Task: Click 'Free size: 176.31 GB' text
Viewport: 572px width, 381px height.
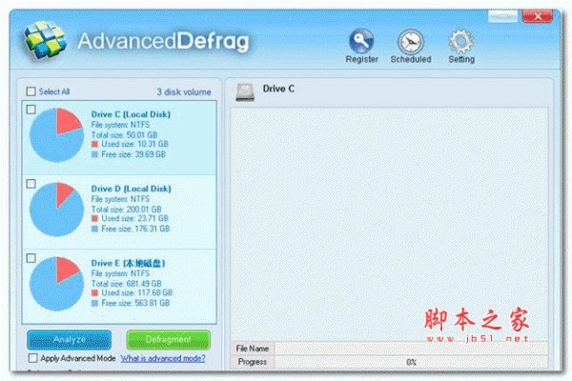Action: pos(135,229)
